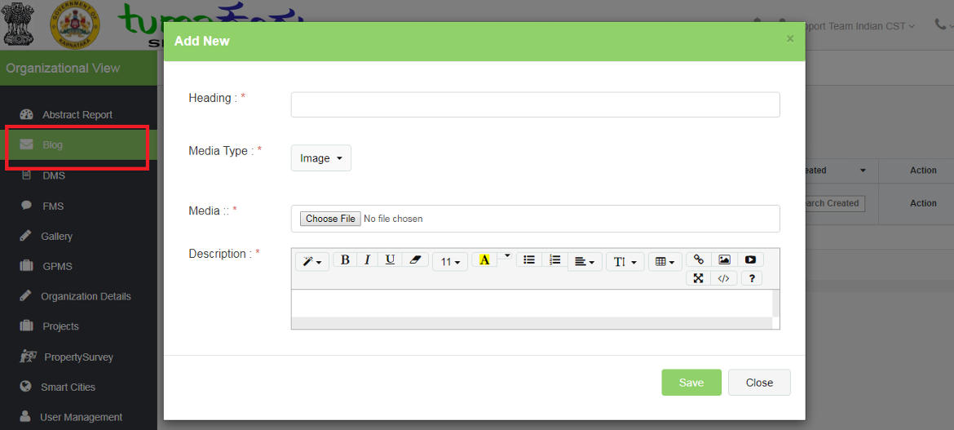
Task: Open the font size 11 dropdown
Action: [x=450, y=262]
